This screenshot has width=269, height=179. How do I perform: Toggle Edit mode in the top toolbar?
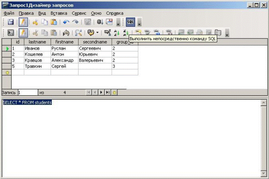23,22
